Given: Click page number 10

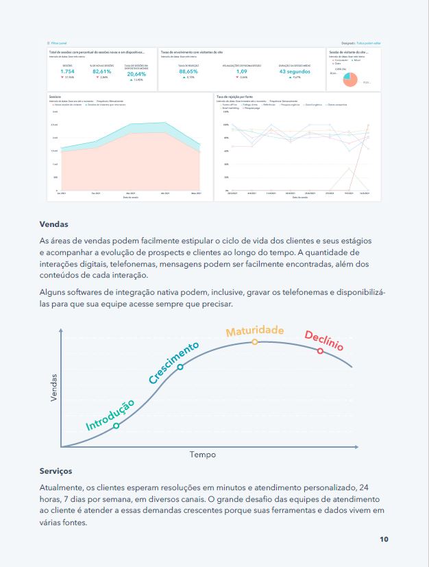Looking at the screenshot, I should pyautogui.click(x=384, y=540).
